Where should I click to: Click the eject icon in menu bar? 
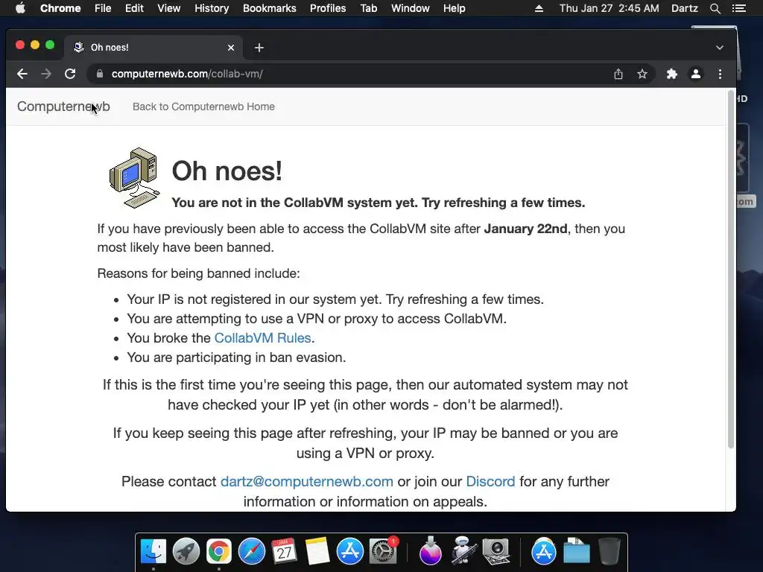tap(539, 8)
